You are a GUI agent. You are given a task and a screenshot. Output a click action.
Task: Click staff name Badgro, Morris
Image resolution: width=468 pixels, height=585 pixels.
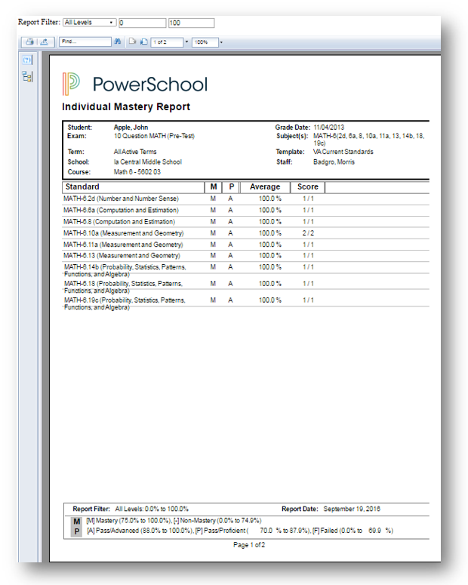click(x=334, y=162)
